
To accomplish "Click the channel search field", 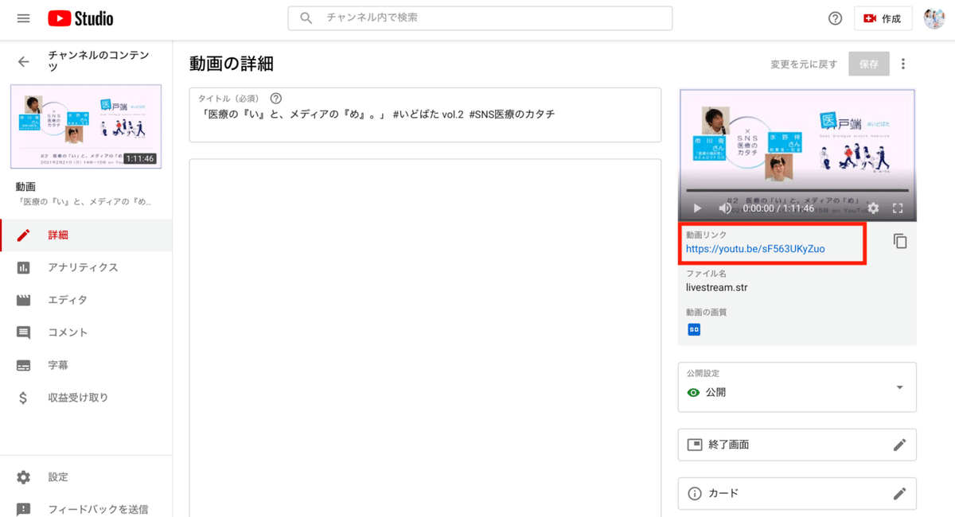I will (x=480, y=18).
